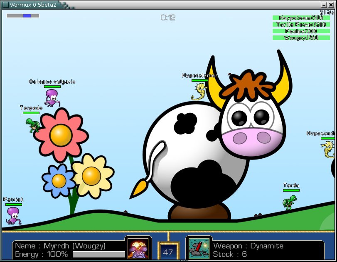Click the seahorse at the right edge
This screenshot has width=337, height=262.
point(329,149)
